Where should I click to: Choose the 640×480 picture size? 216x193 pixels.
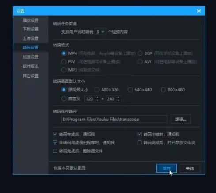[x=130, y=90]
